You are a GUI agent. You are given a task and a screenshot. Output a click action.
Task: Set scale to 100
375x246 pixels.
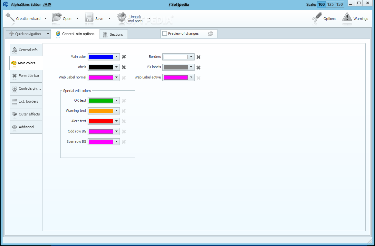pos(321,4)
